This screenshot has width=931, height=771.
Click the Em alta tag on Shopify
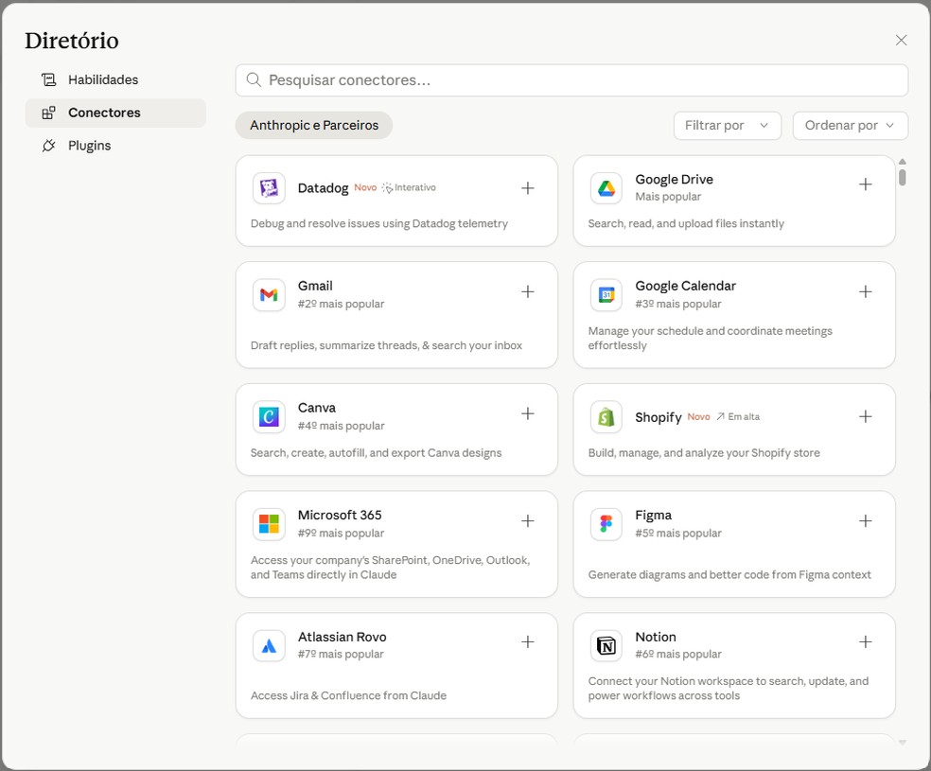pyautogui.click(x=738, y=416)
